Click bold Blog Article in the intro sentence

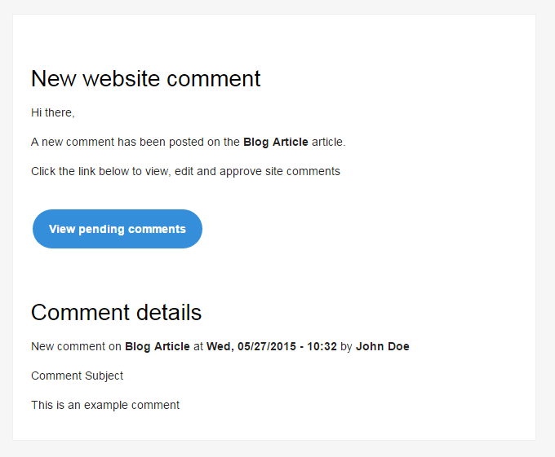[x=275, y=142]
